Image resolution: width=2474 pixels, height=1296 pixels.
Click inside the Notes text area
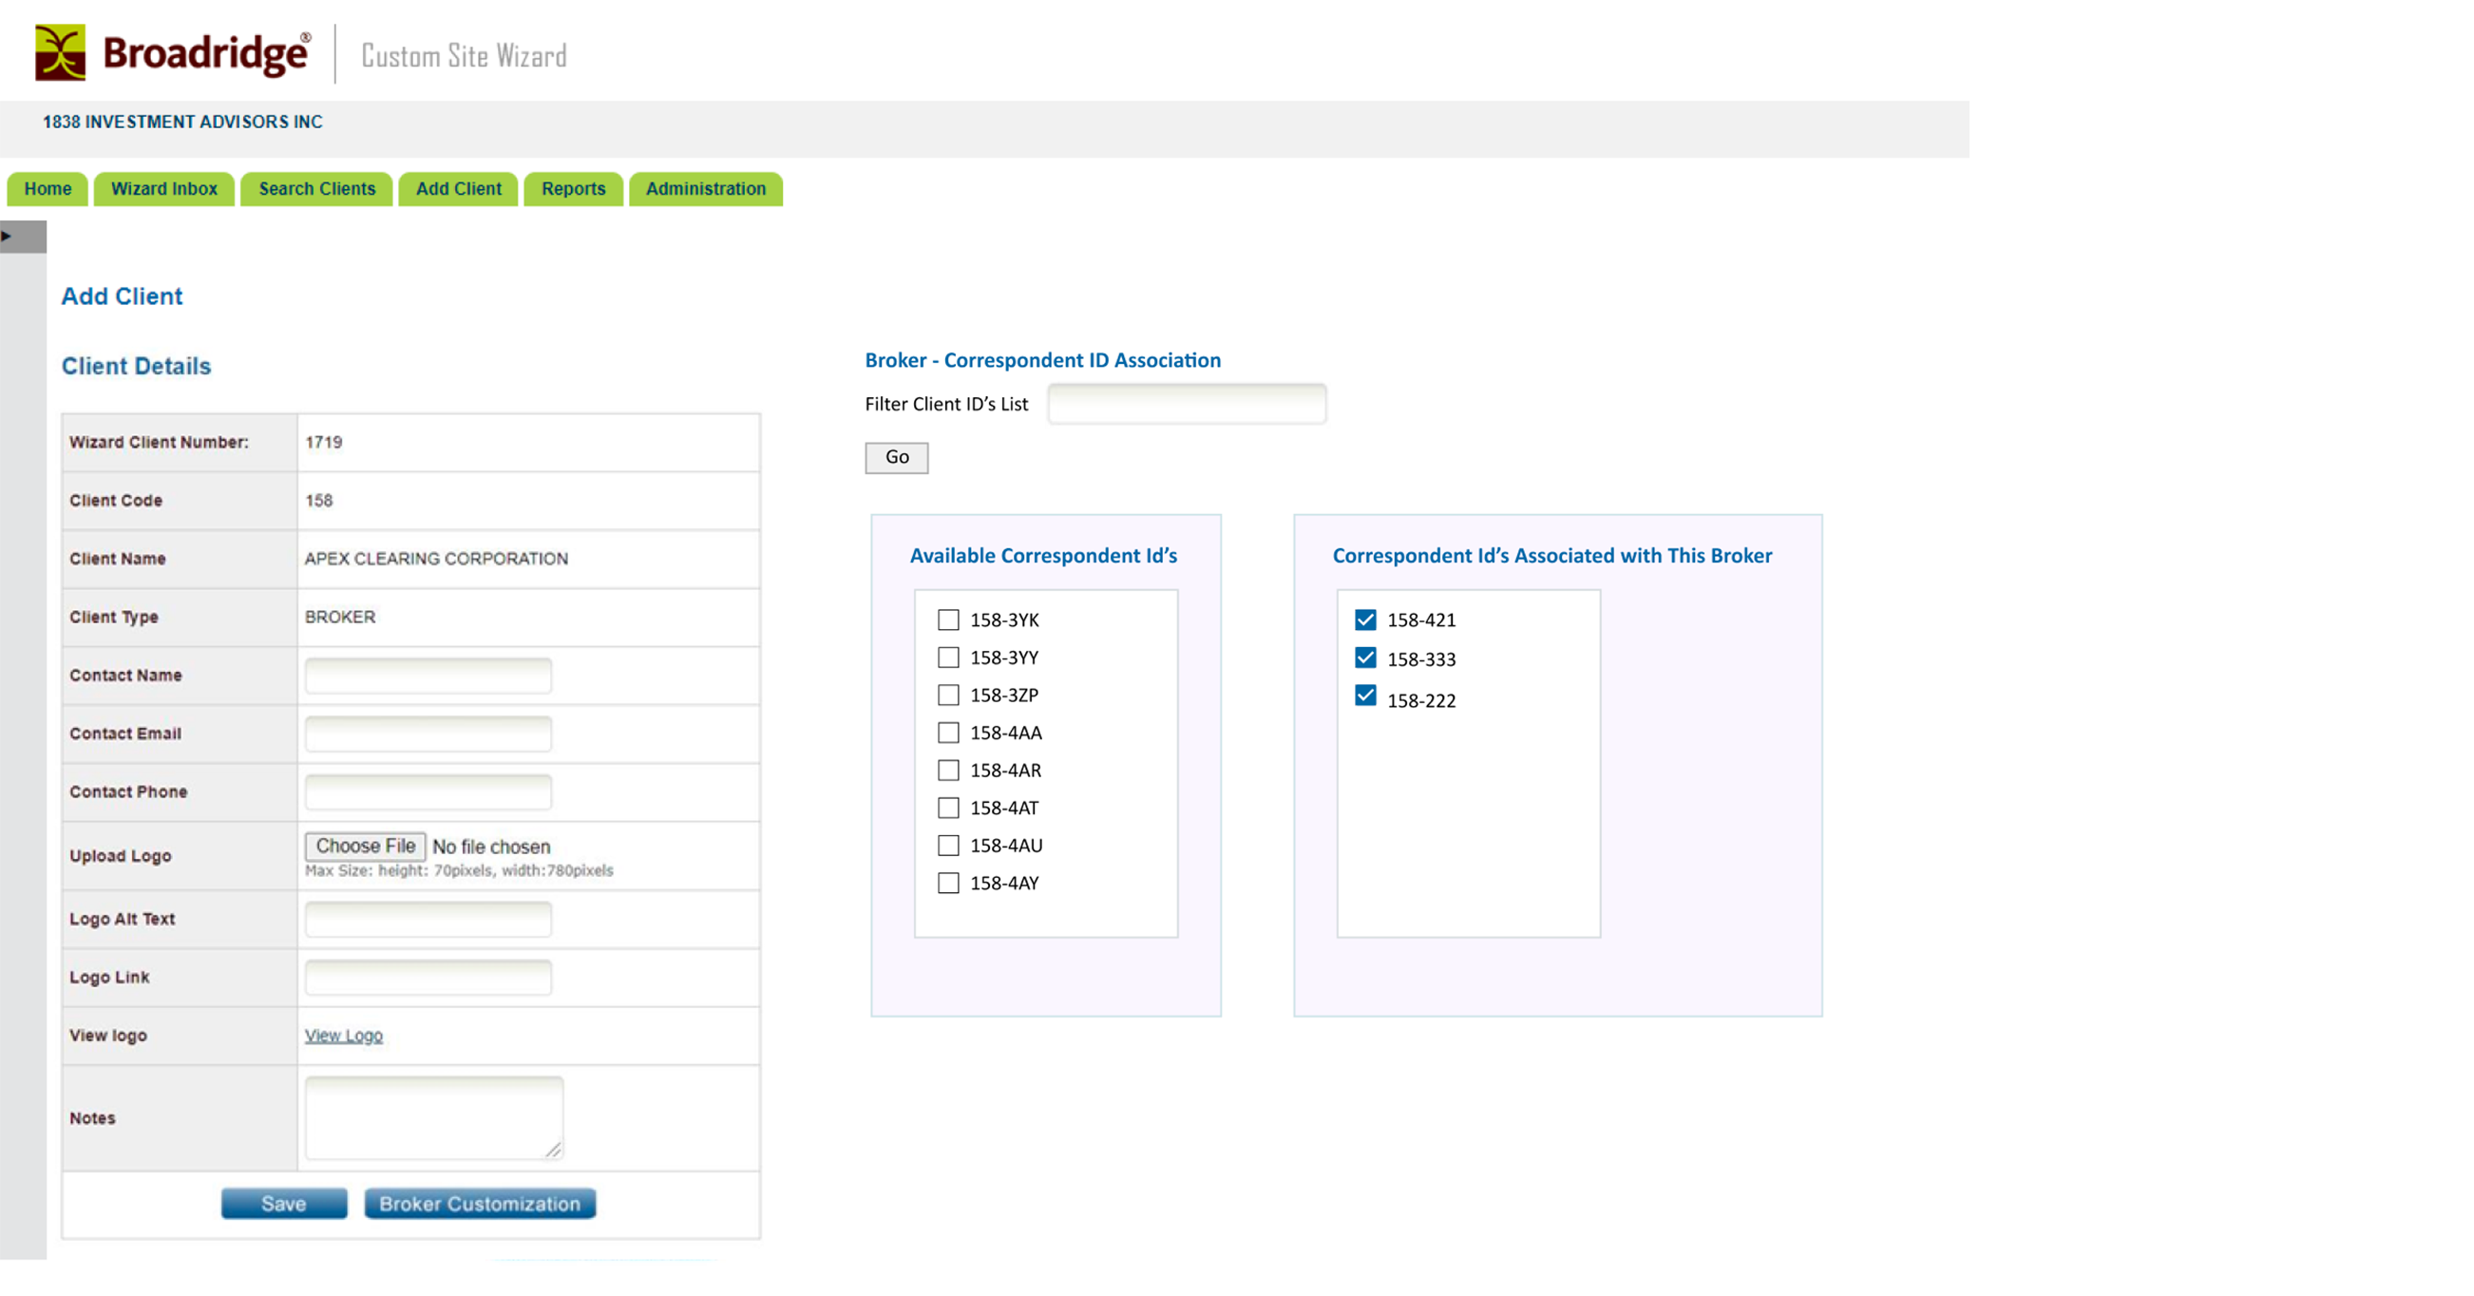tap(434, 1117)
